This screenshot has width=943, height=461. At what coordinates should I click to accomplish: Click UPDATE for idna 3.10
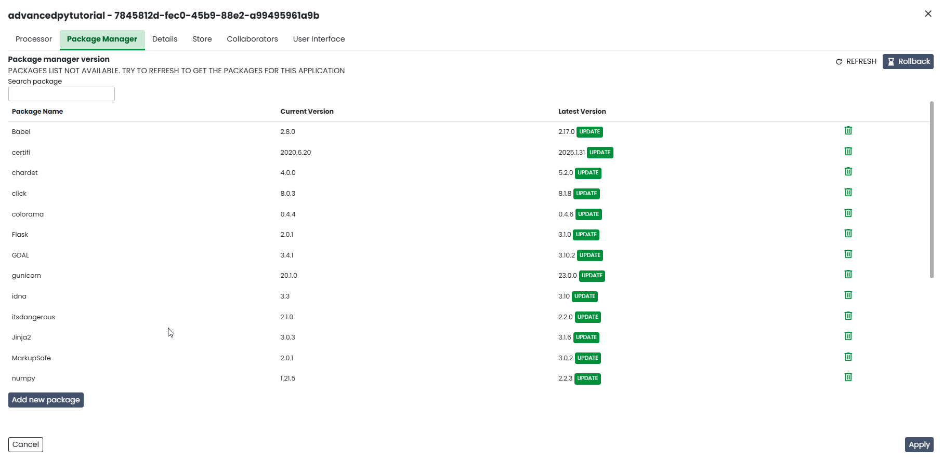click(585, 296)
